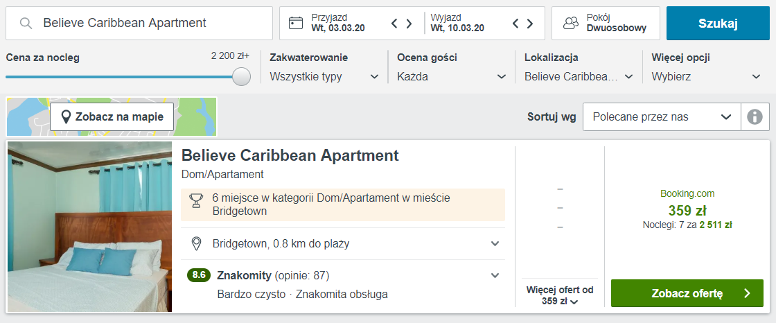
Task: Open the bedroom photo thumbnail
Action: (90, 227)
